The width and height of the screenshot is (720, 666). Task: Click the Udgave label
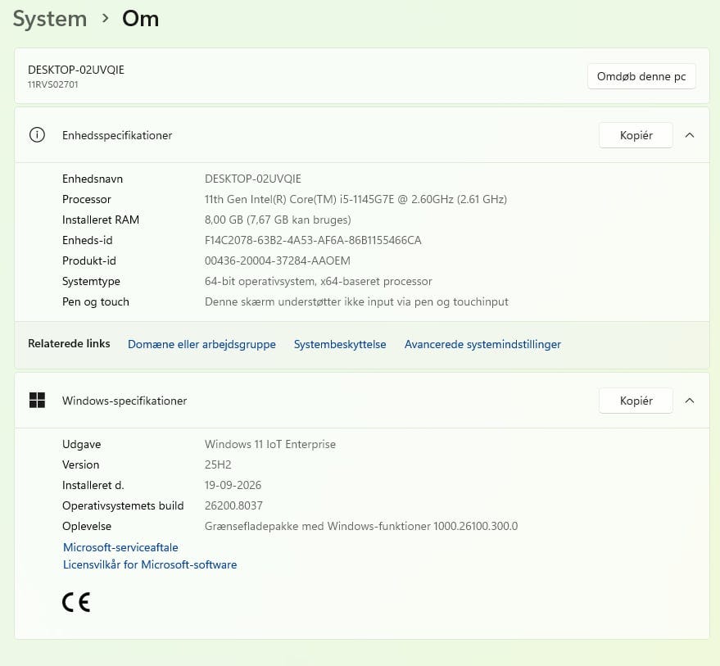tap(82, 444)
